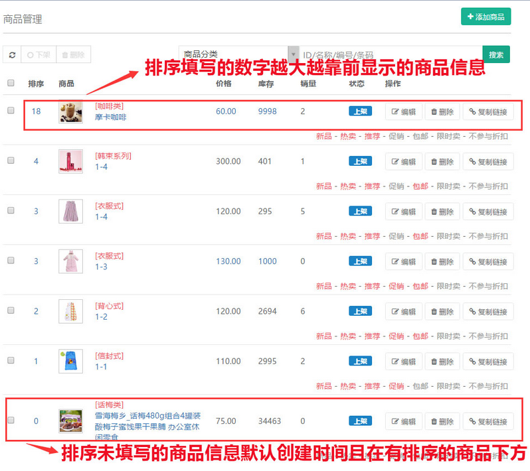
Task: Open the 商品分类 dropdown
Action: [238, 54]
